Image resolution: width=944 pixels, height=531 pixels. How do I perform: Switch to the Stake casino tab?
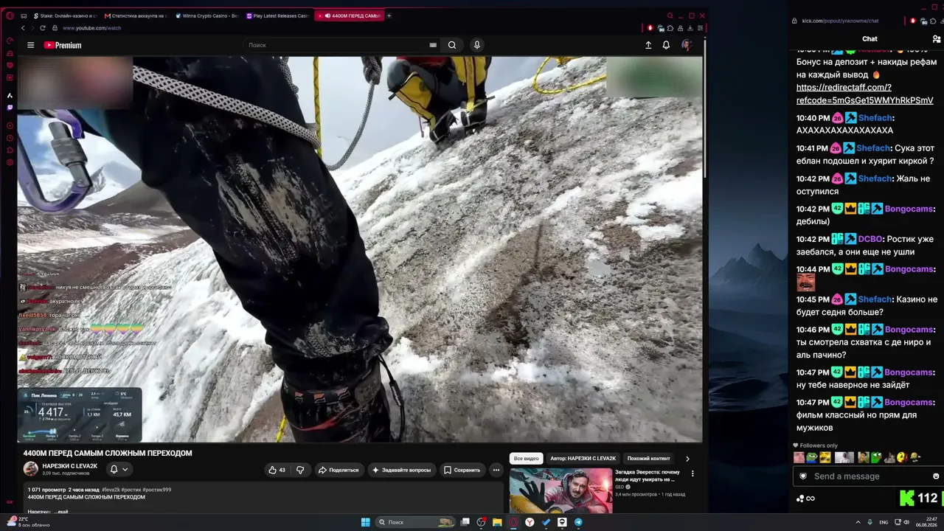tap(65, 15)
